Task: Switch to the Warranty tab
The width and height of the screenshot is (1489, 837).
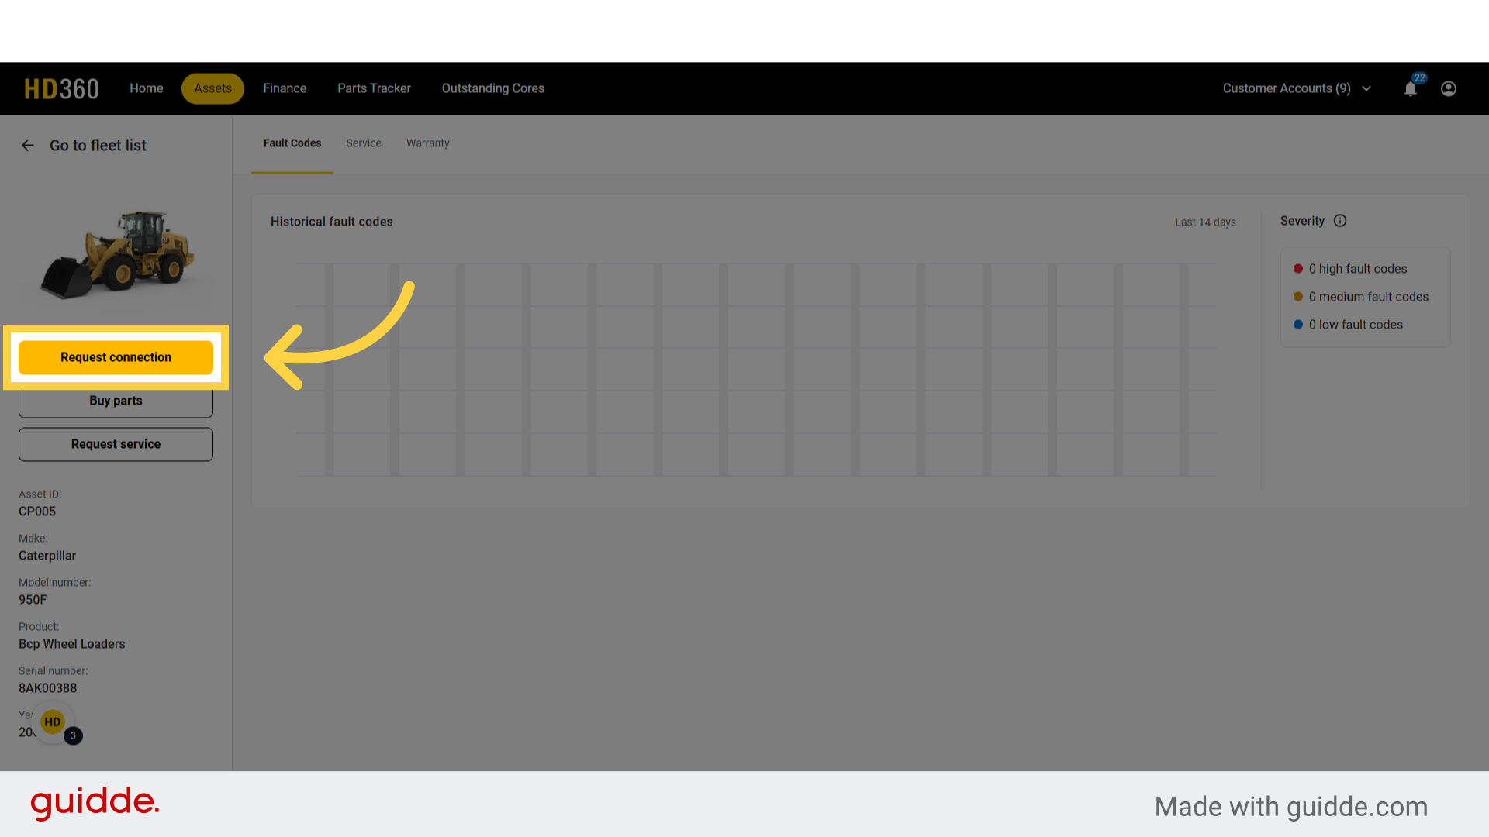Action: point(427,143)
